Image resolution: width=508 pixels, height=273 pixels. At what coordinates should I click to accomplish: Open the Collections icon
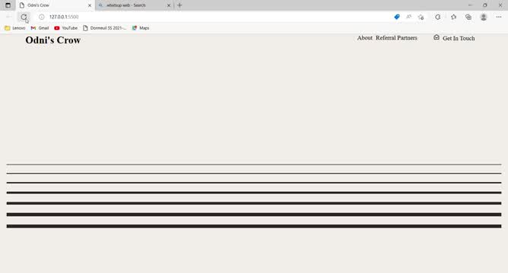pyautogui.click(x=468, y=17)
